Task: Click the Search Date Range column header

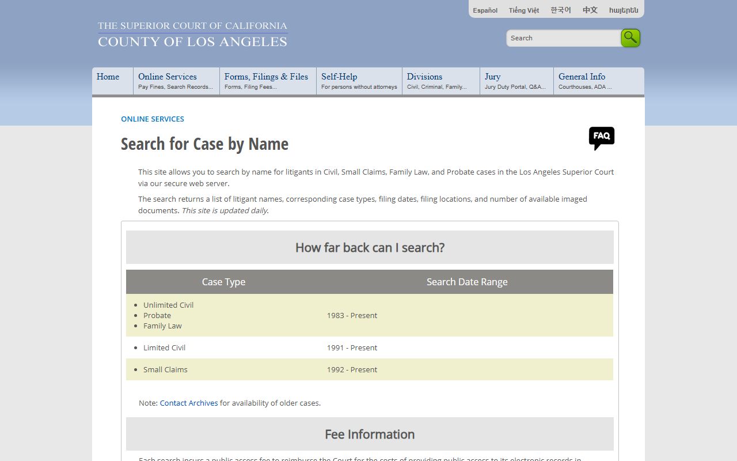Action: 467,282
